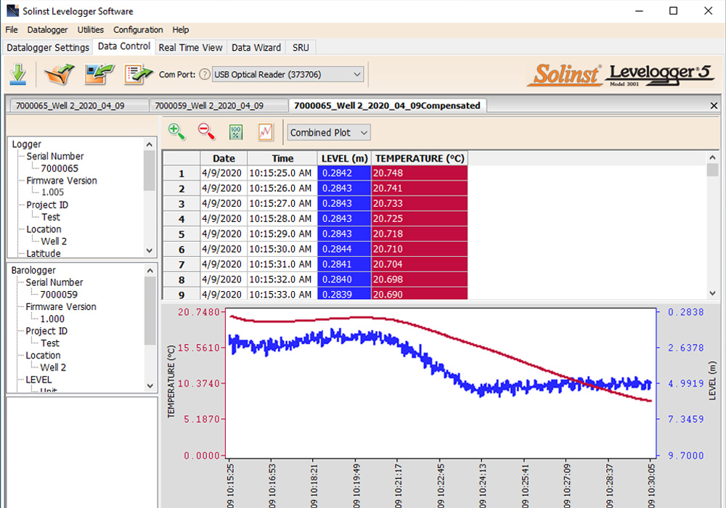Download data from the connected datalogger
The height and width of the screenshot is (508, 726).
tap(17, 73)
